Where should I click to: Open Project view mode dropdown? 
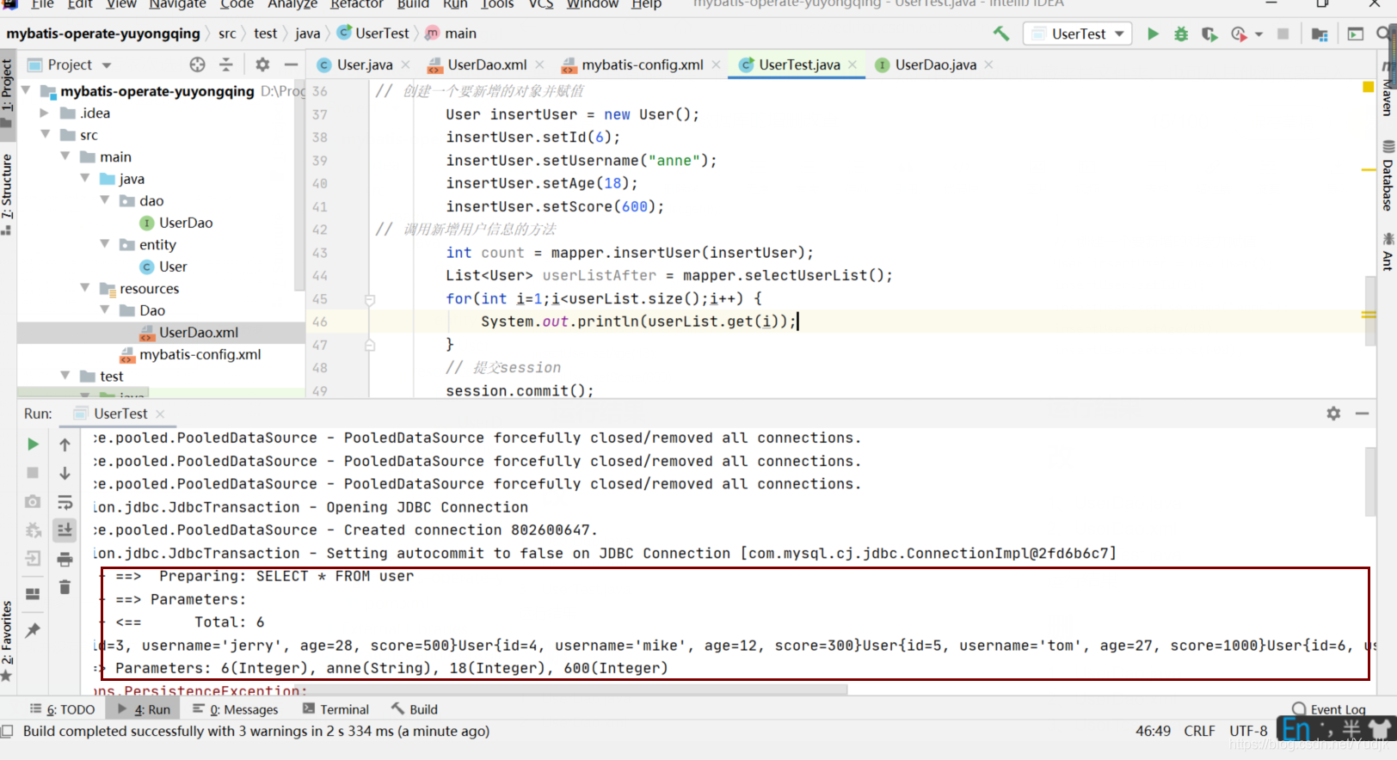tap(107, 65)
